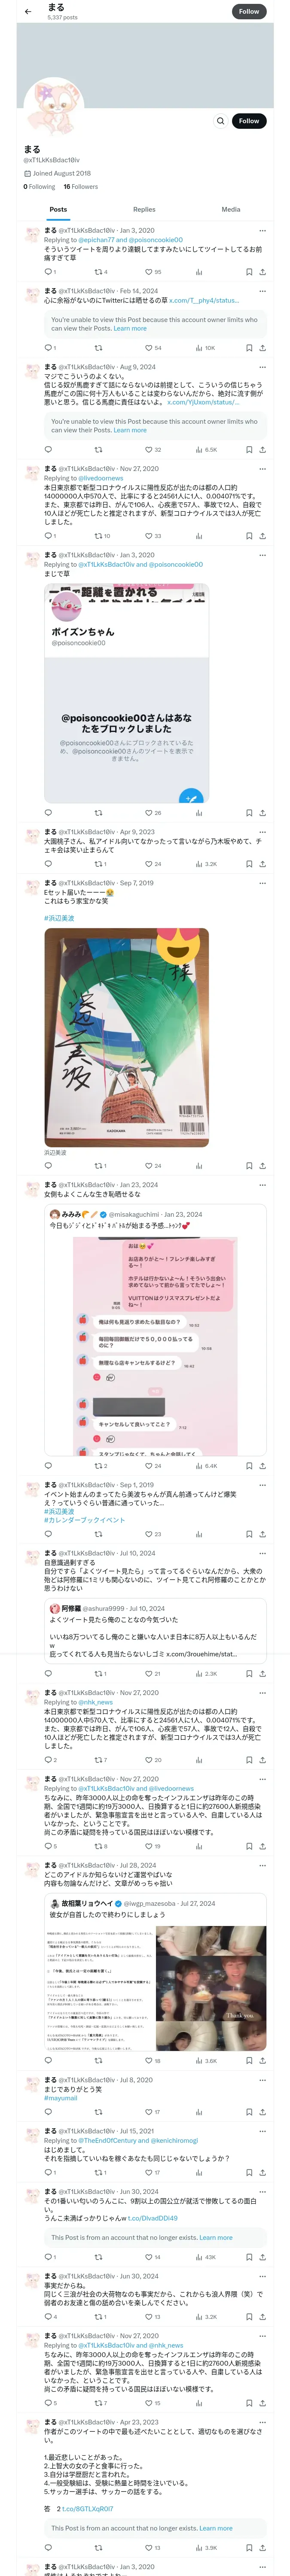Viewport: 290px width, 2576px height.
Task: Click Follow button beside the search icon
Action: [x=249, y=121]
